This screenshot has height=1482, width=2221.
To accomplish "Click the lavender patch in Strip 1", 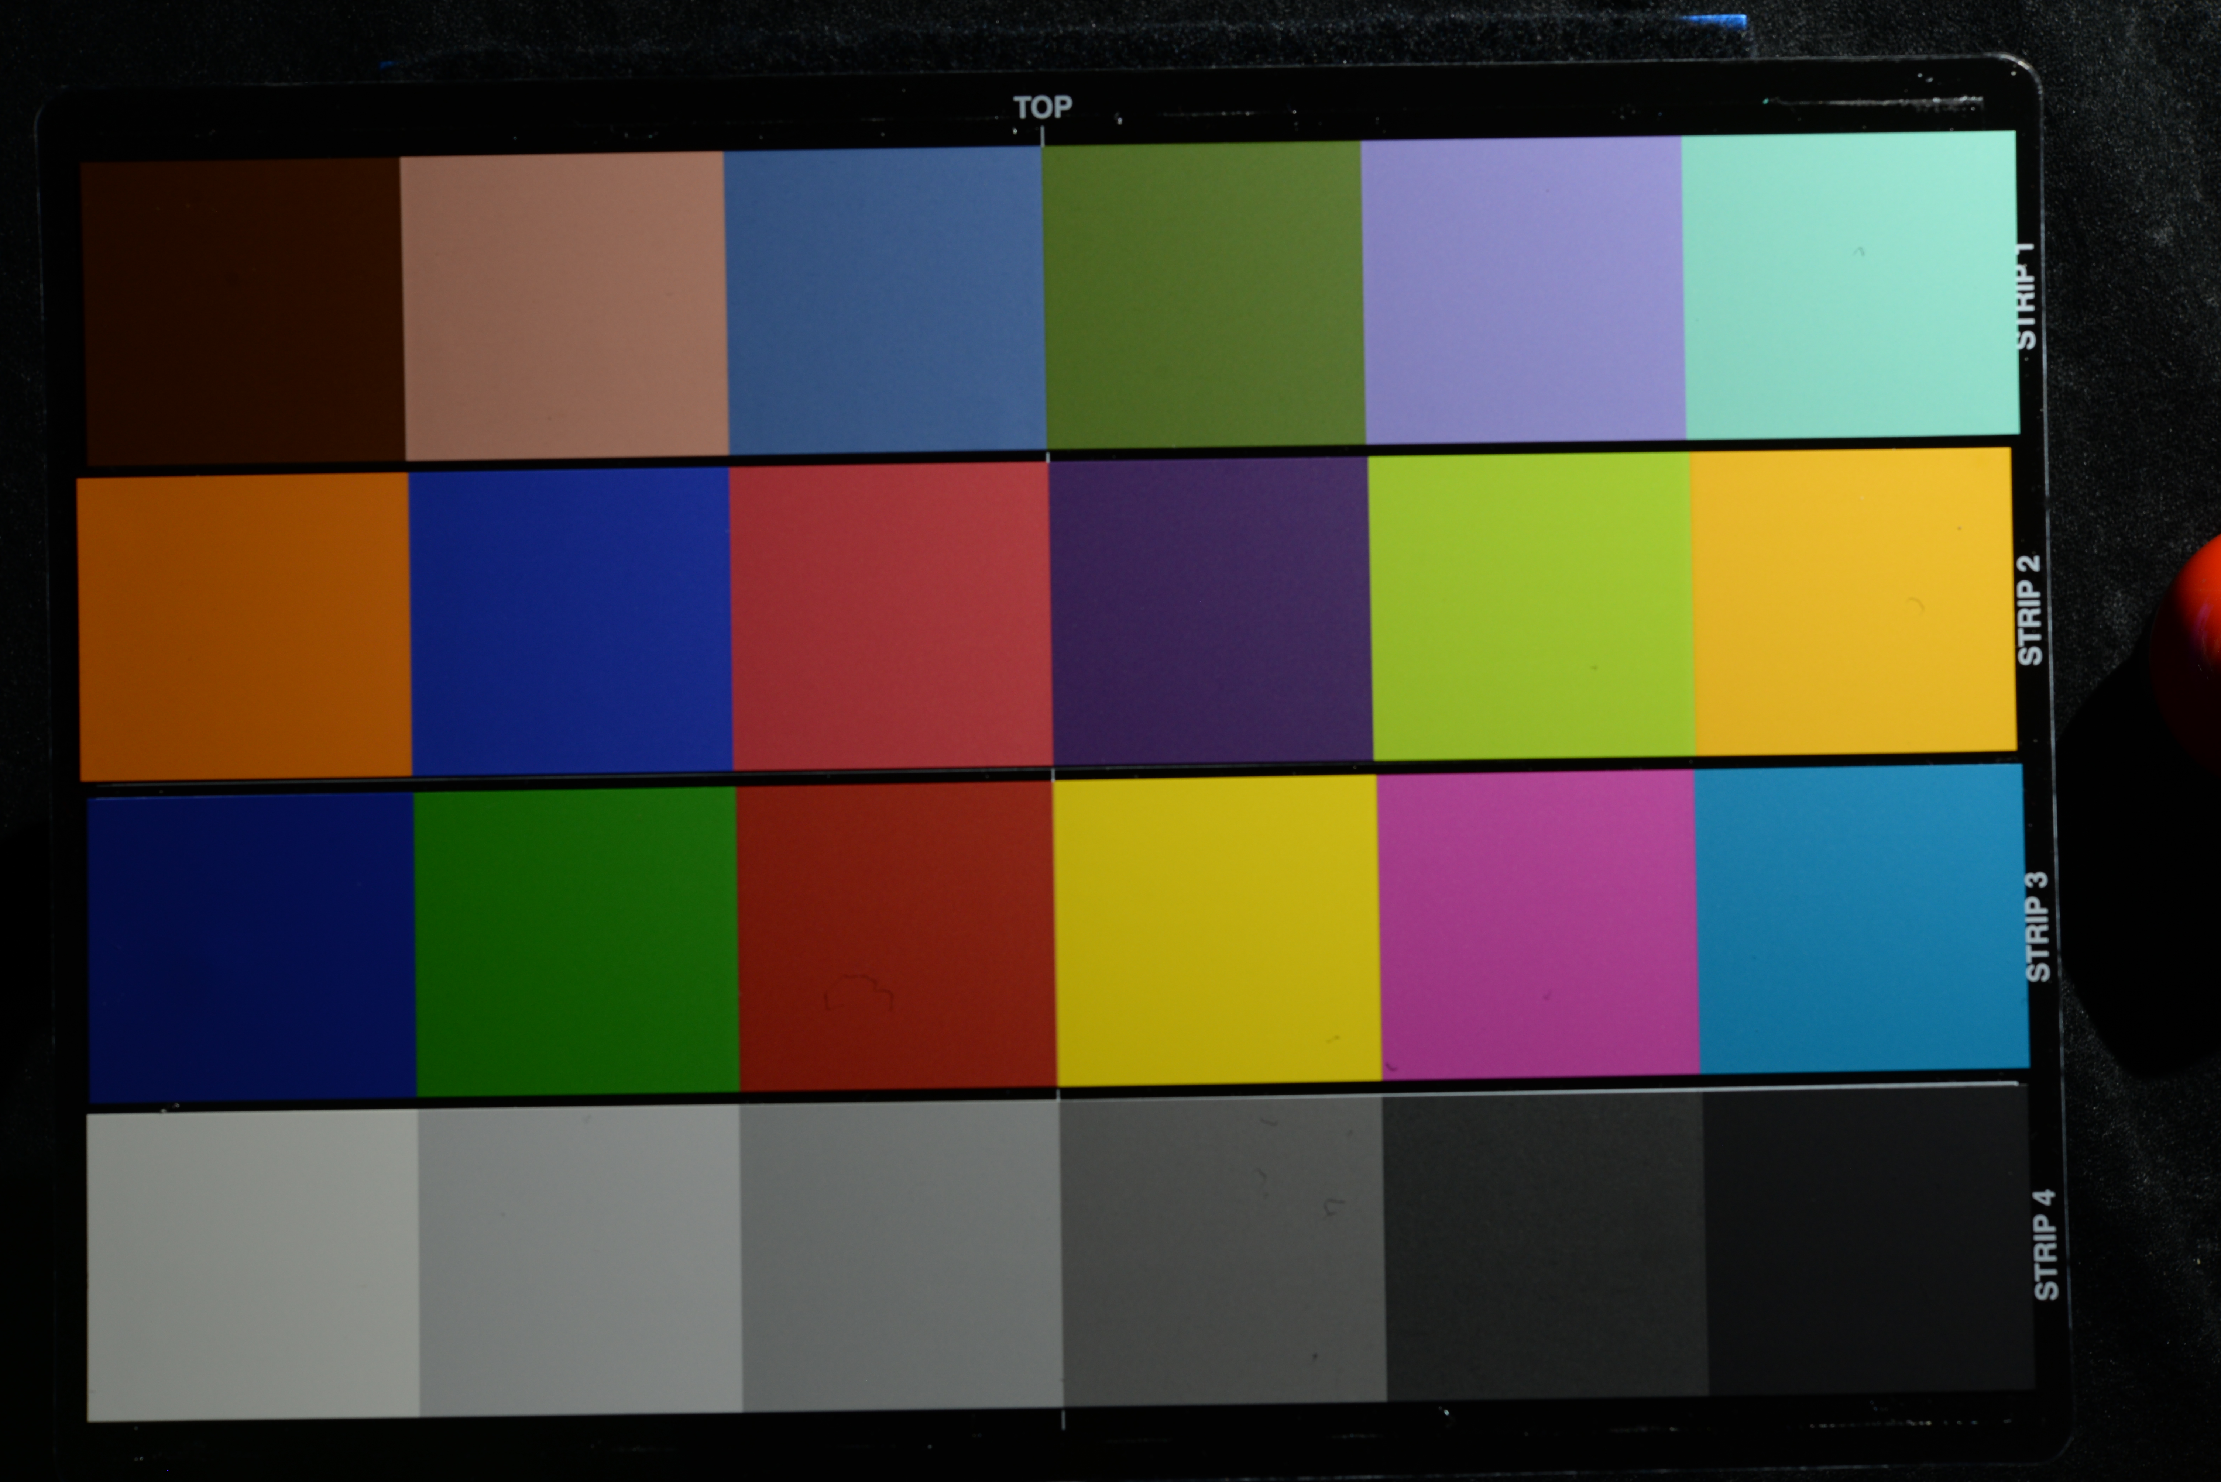I will pos(1523,289).
